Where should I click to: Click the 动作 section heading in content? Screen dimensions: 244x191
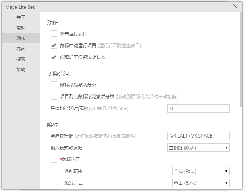53,23
